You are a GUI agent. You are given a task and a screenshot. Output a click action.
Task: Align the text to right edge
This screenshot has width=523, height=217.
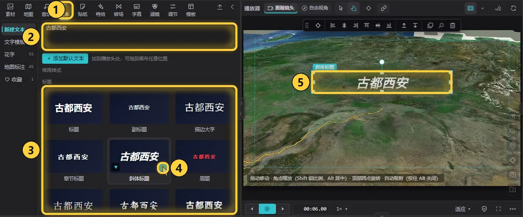(x=355, y=25)
